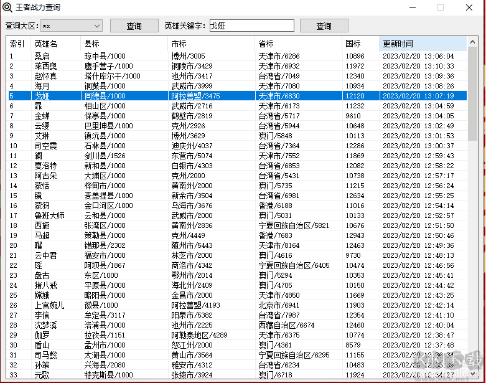Click 查询 button beside the hero keyword field

(324, 26)
